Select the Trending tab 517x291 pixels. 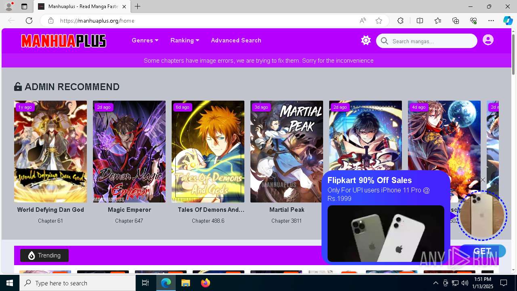click(44, 255)
